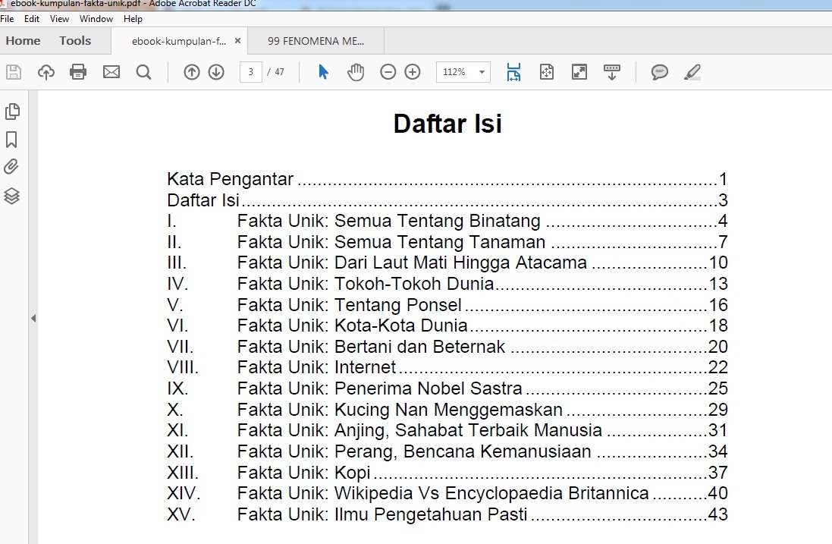
Task: Select the Highlight Text tool
Action: [691, 71]
